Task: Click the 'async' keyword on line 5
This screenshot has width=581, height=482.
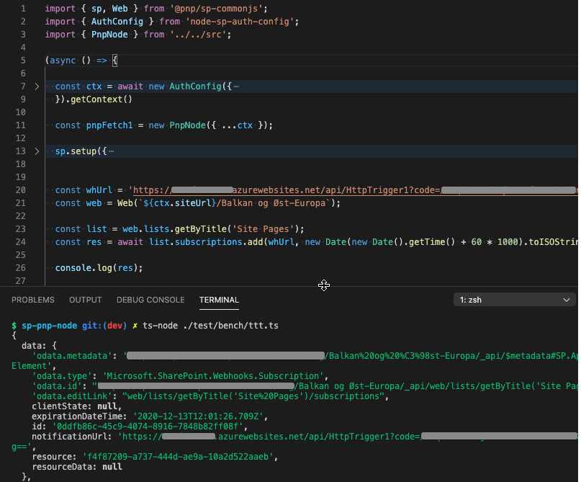Action: [63, 61]
